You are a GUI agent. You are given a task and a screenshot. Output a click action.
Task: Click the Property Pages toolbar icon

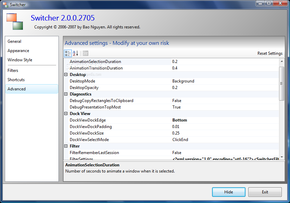click(85, 53)
